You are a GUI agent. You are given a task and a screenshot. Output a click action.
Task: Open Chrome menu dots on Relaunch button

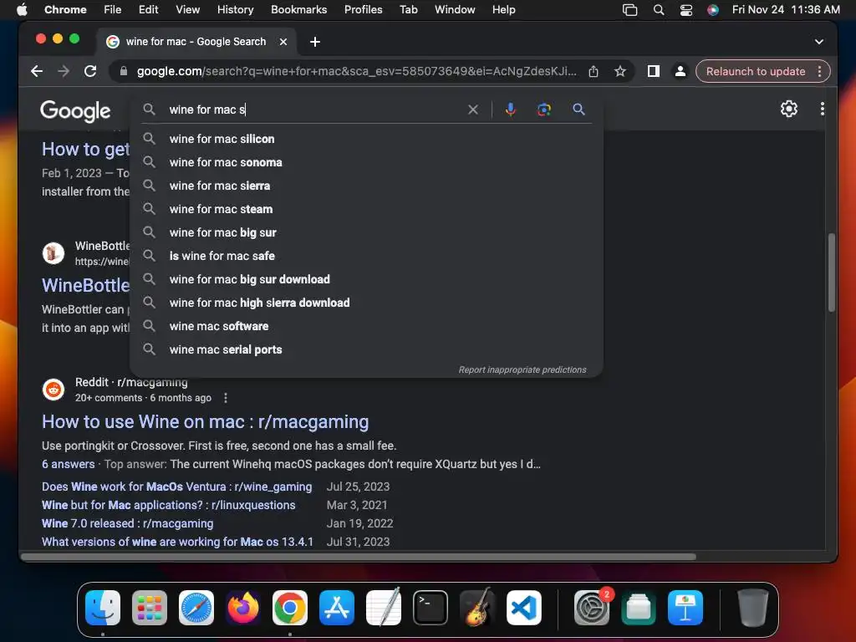819,72
